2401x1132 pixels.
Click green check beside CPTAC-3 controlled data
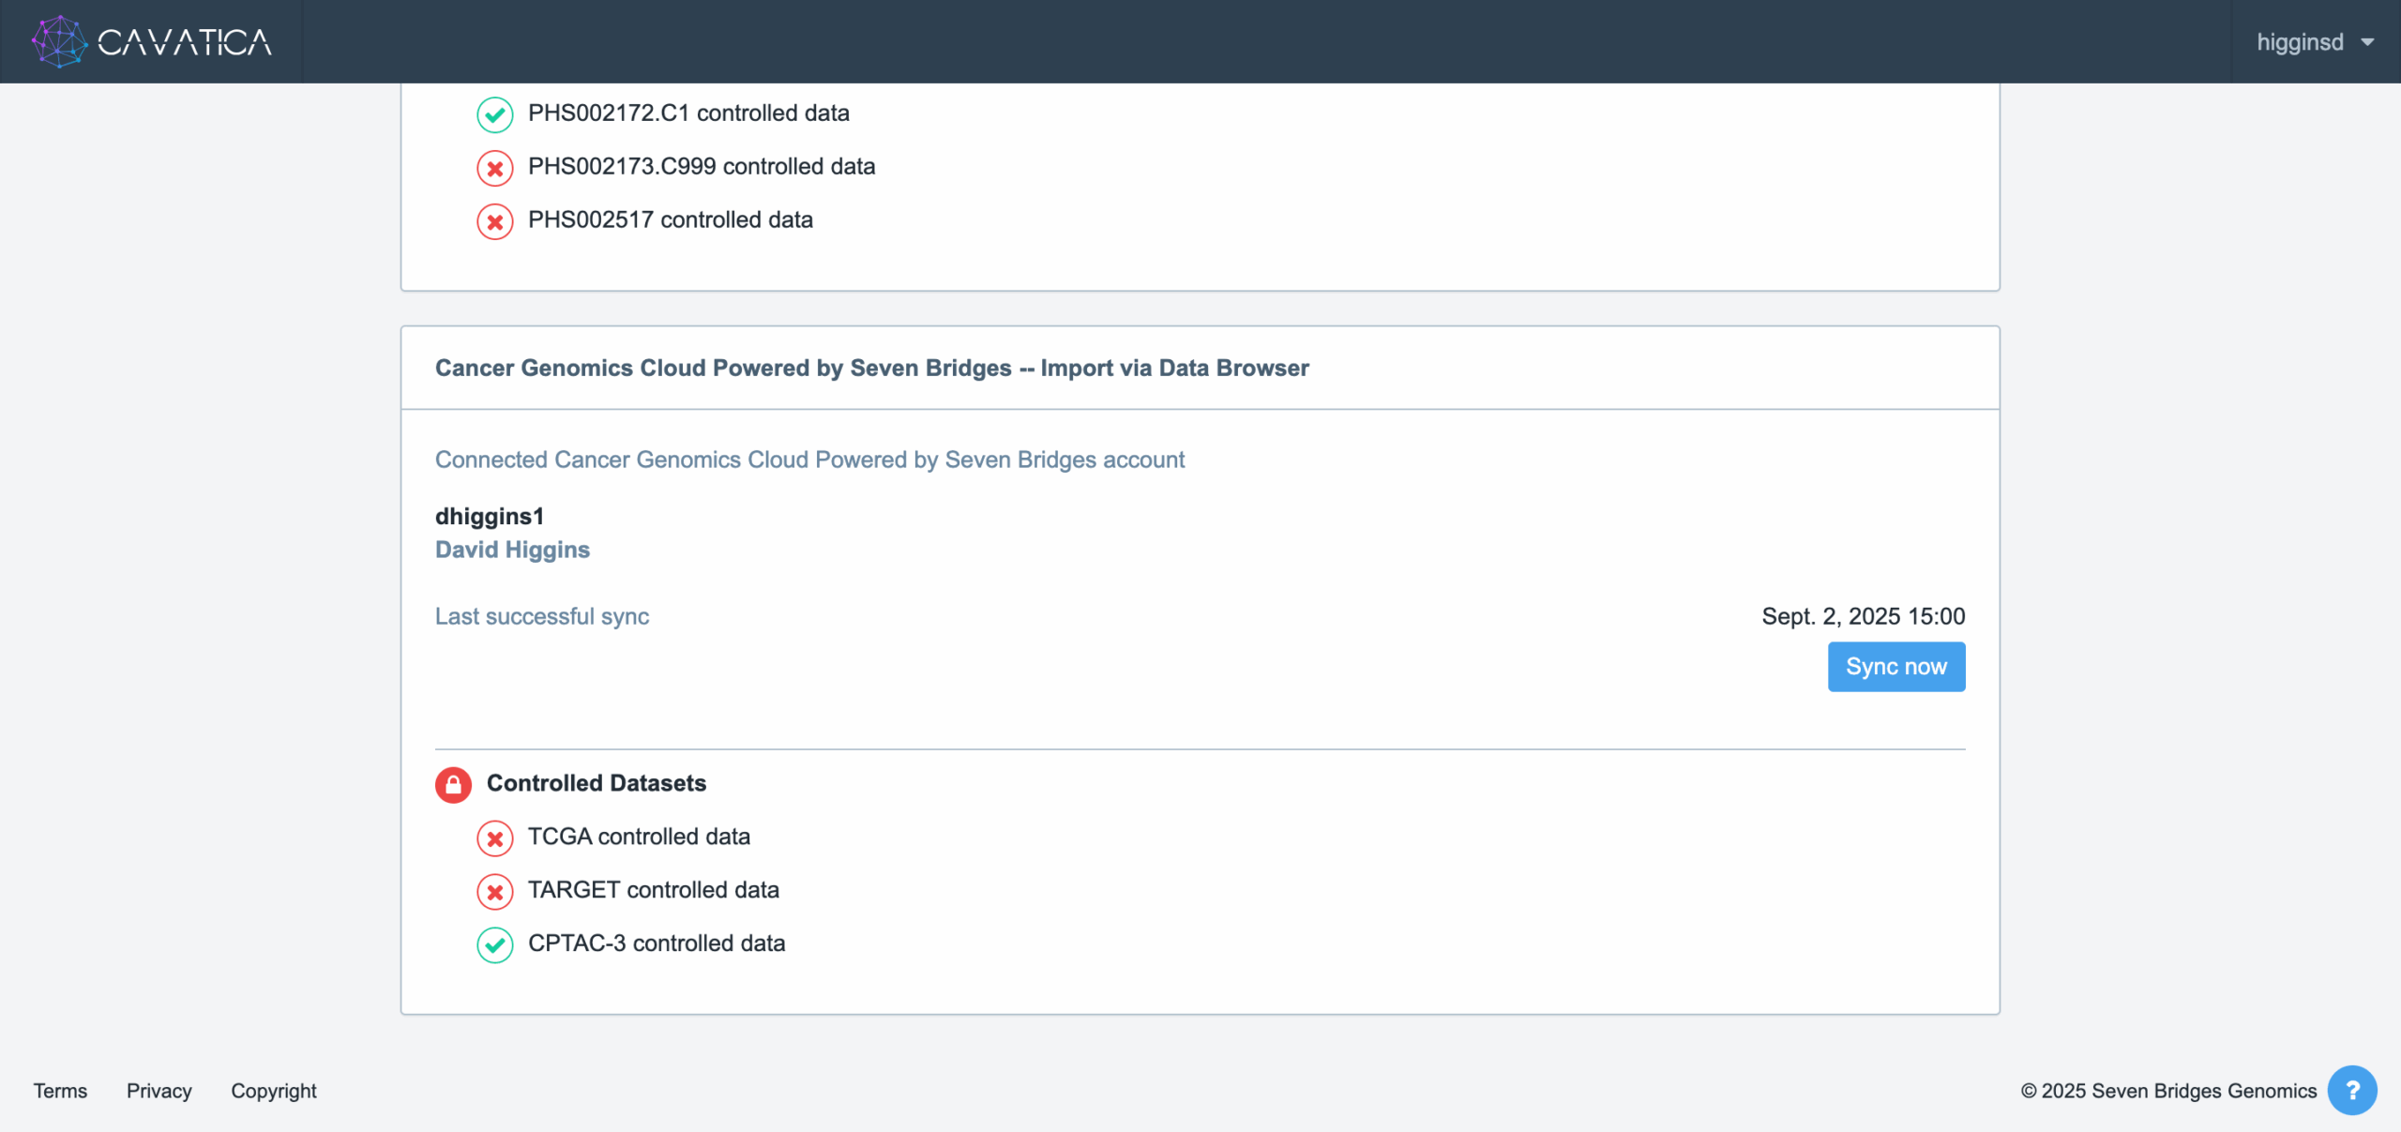click(x=494, y=944)
